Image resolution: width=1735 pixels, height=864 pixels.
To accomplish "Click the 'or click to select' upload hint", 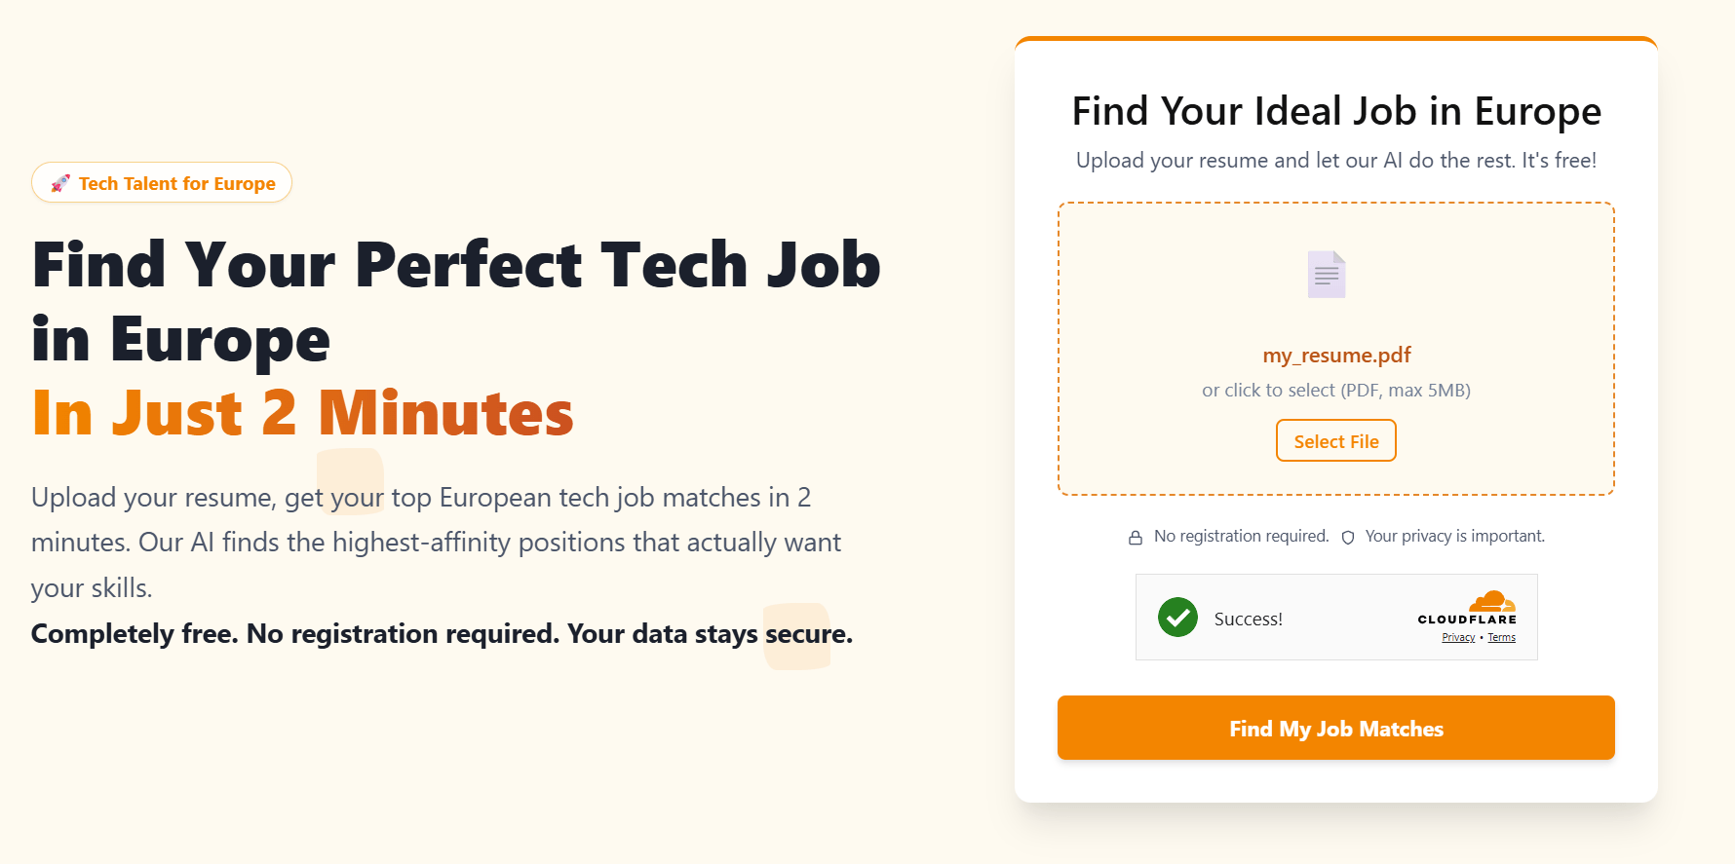I will [1335, 391].
